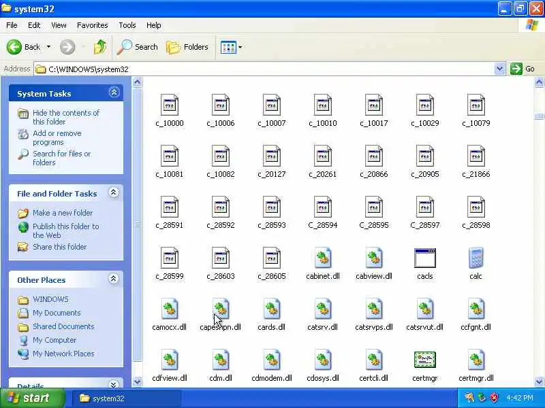Select the cdm.dll file icon
Image resolution: width=545 pixels, height=408 pixels.
point(221,360)
